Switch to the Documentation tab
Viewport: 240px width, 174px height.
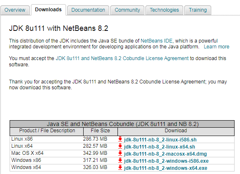[88, 10]
